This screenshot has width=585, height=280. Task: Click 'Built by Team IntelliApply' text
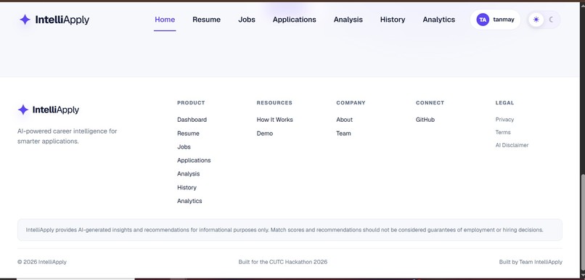pos(531,262)
